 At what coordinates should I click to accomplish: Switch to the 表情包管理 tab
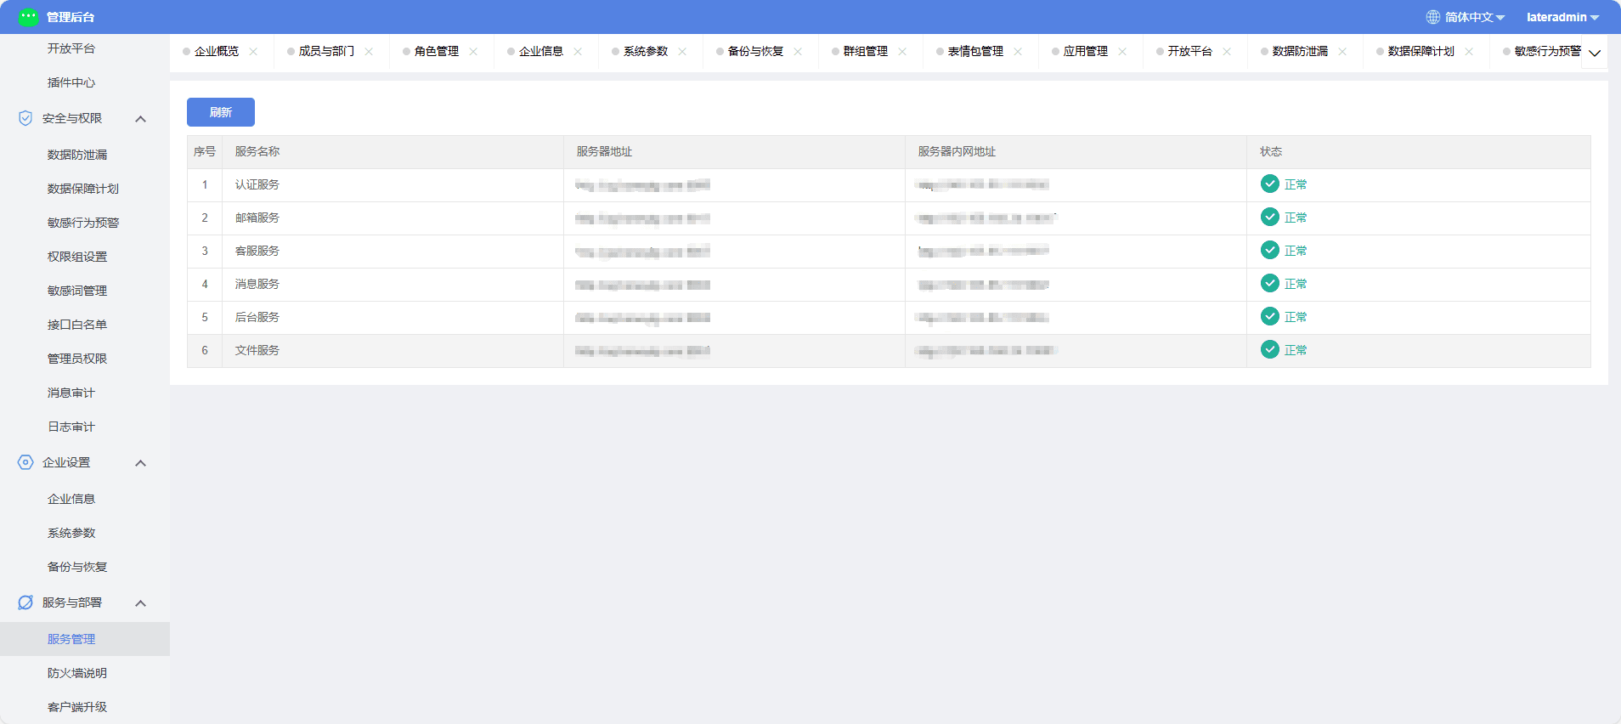point(975,52)
